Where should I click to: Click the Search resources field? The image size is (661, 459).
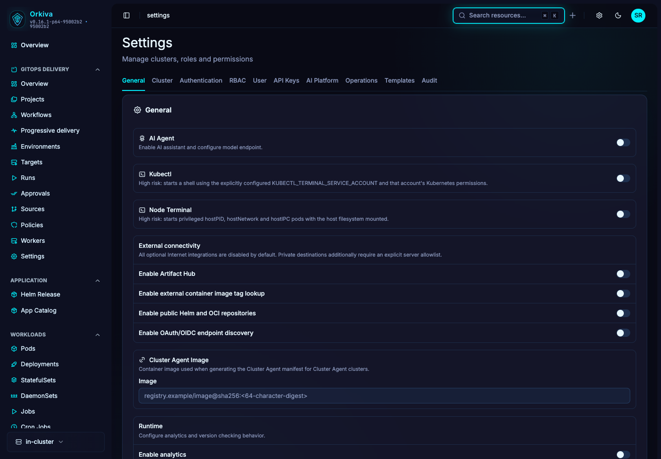pos(509,16)
